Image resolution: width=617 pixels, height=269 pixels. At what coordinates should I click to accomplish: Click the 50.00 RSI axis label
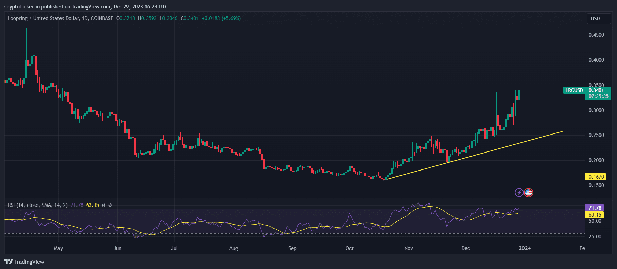tap(595, 221)
